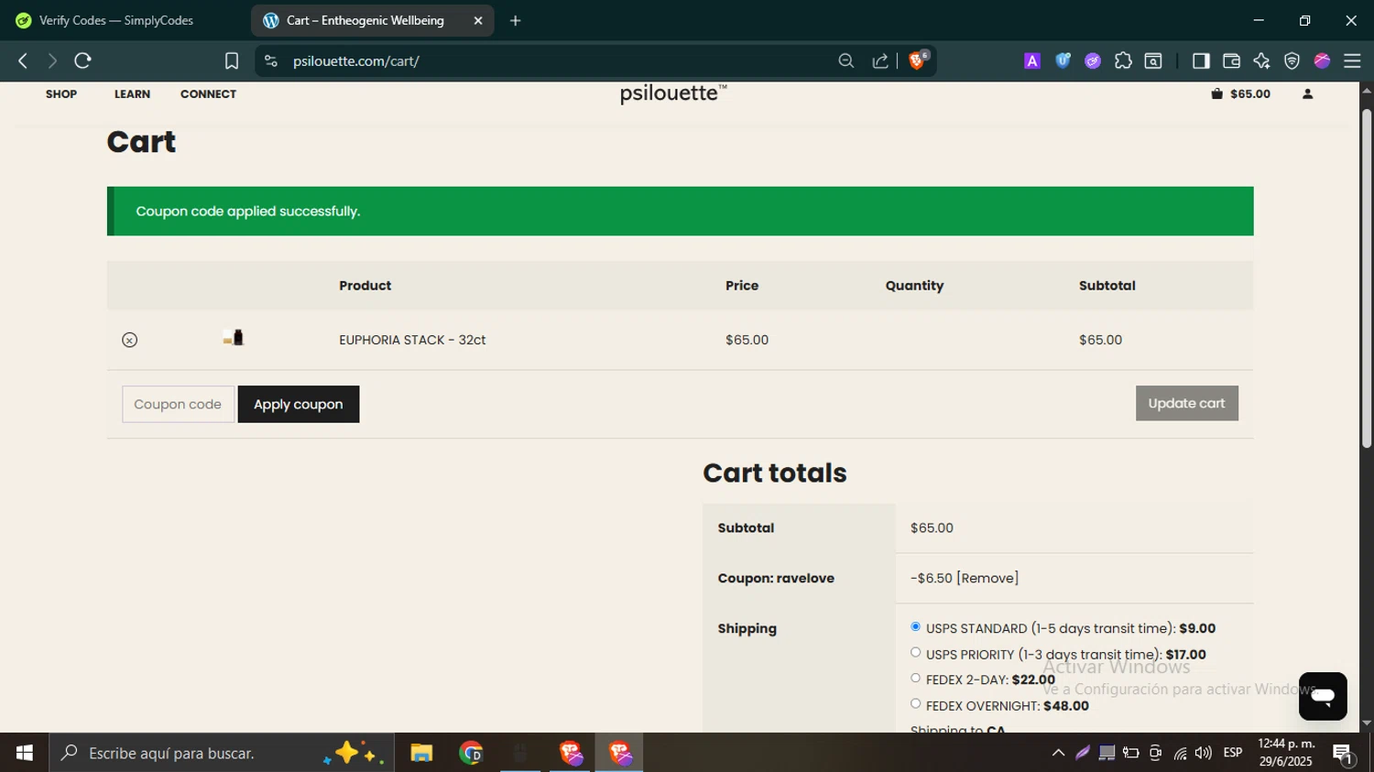1374x772 pixels.
Task: Open the SHOP menu
Action: pyautogui.click(x=61, y=94)
